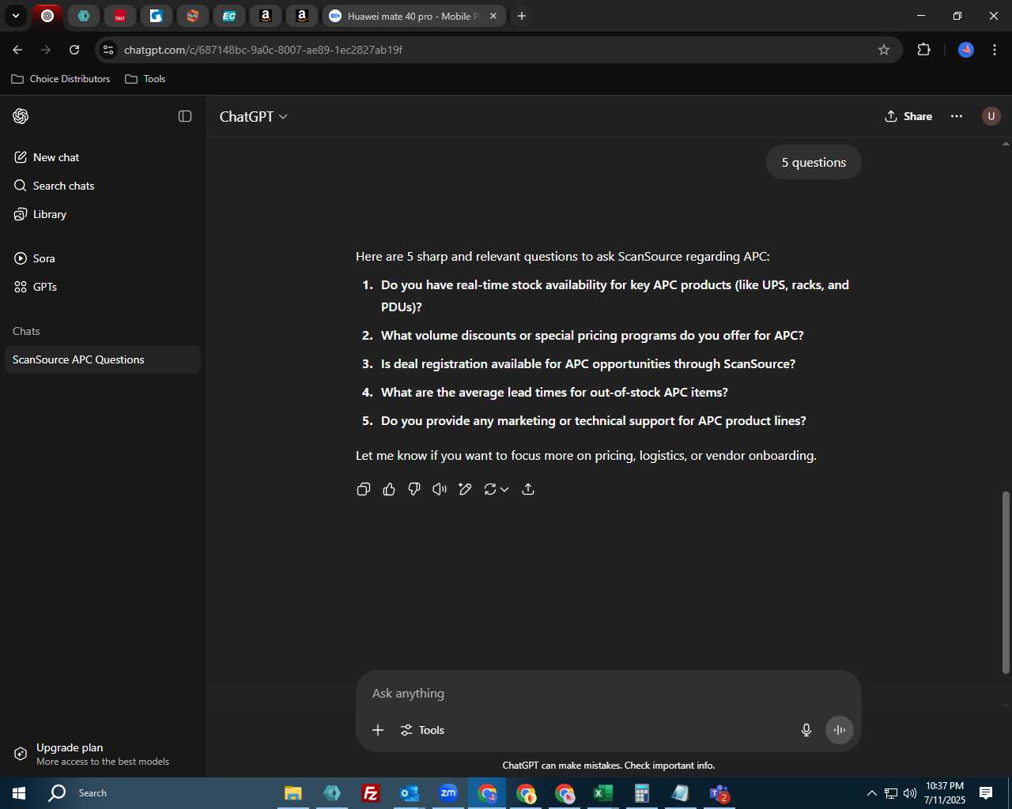Open Zoom from taskbar
The height and width of the screenshot is (809, 1012).
pos(448,793)
